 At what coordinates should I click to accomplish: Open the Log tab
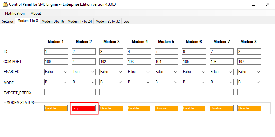tap(126, 21)
